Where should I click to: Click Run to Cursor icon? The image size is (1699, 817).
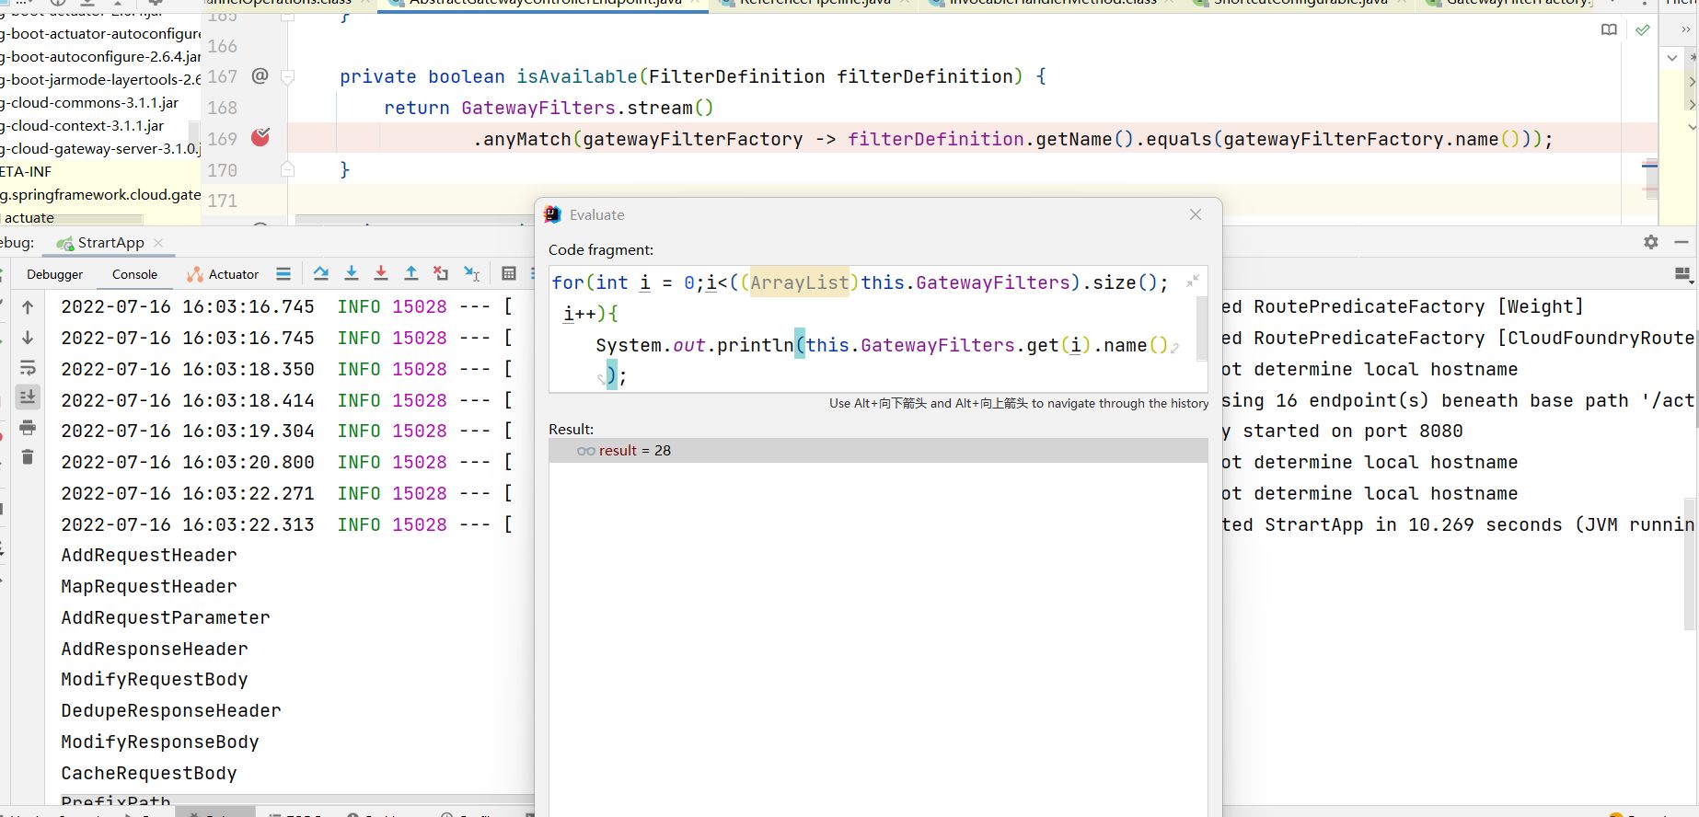click(x=471, y=273)
